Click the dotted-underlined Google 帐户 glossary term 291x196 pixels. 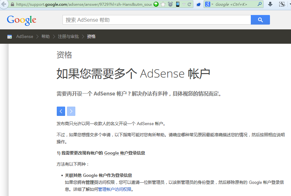(116, 153)
